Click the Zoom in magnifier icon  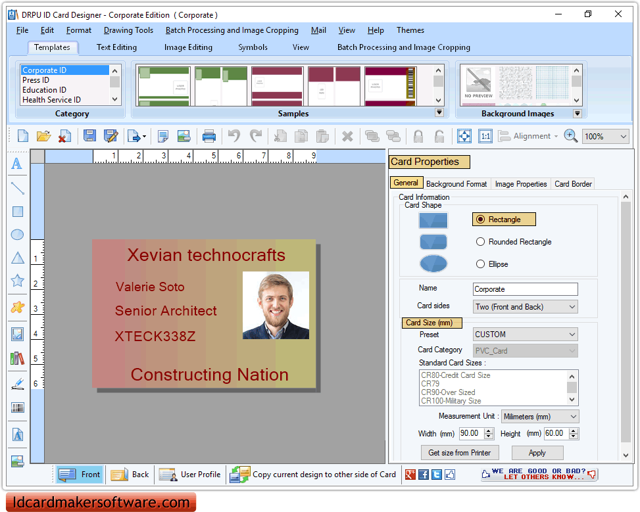(x=570, y=136)
